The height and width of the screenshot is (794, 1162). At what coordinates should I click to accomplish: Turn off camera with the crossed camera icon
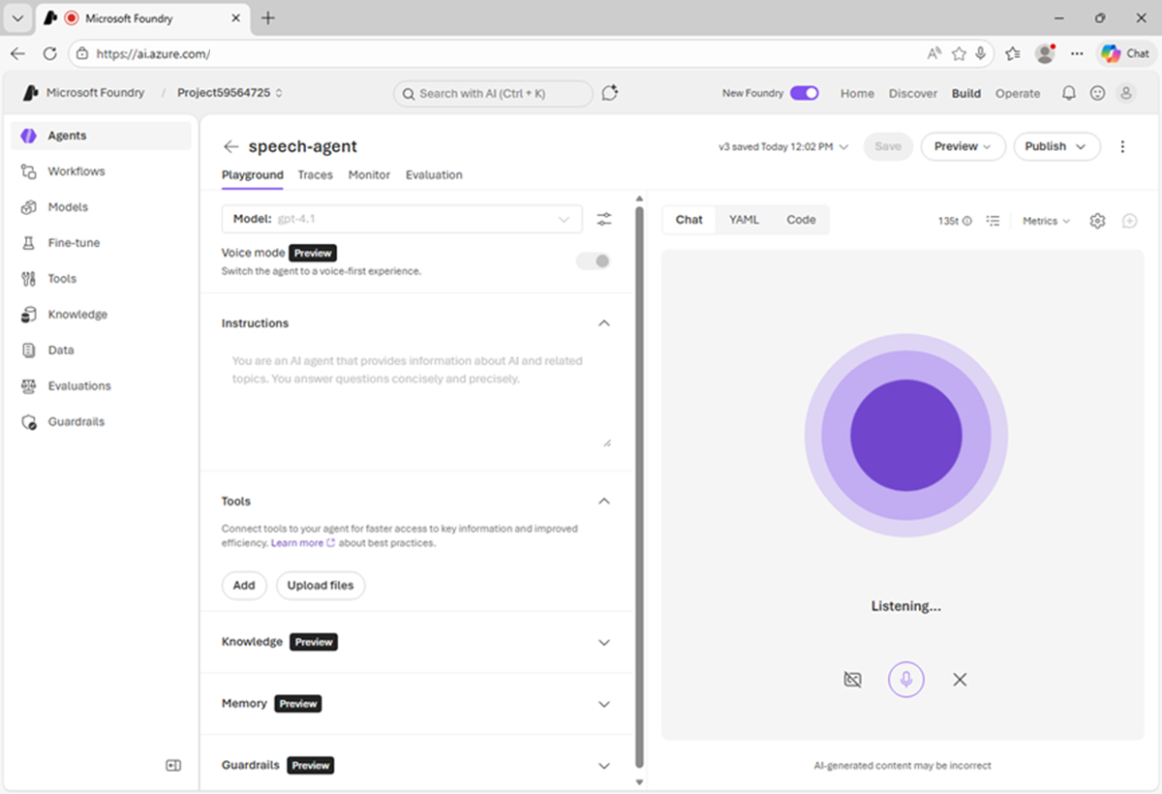[x=852, y=680]
